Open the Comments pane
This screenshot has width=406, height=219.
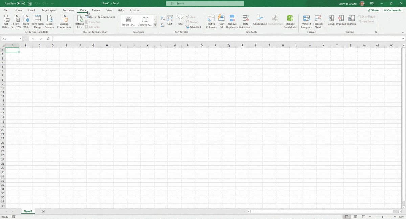click(393, 10)
